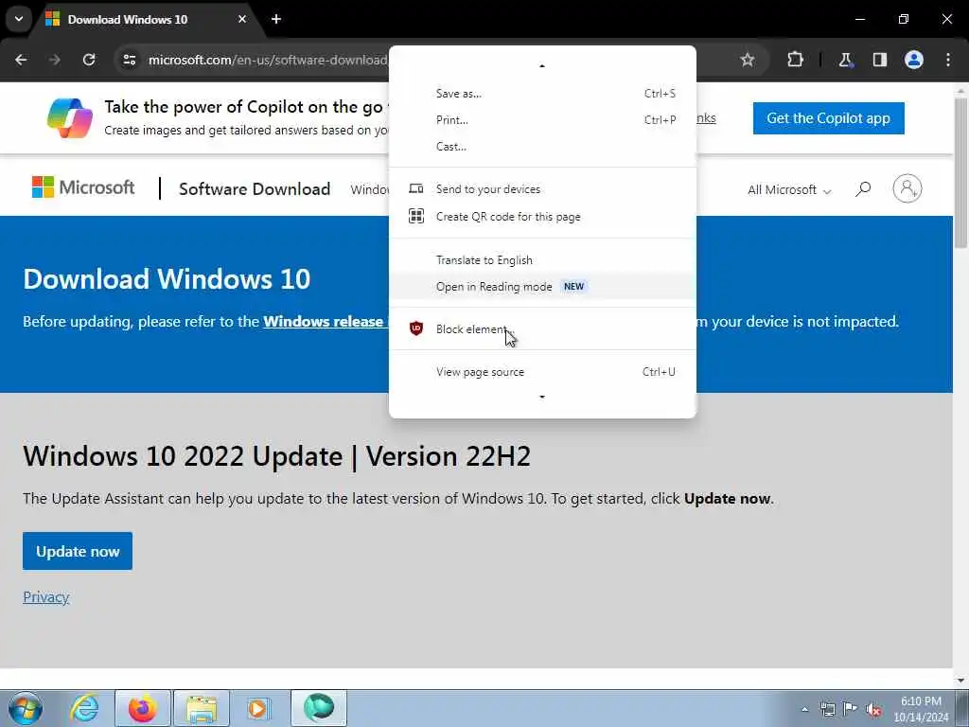
Task: Select View page source
Action: pos(542,371)
